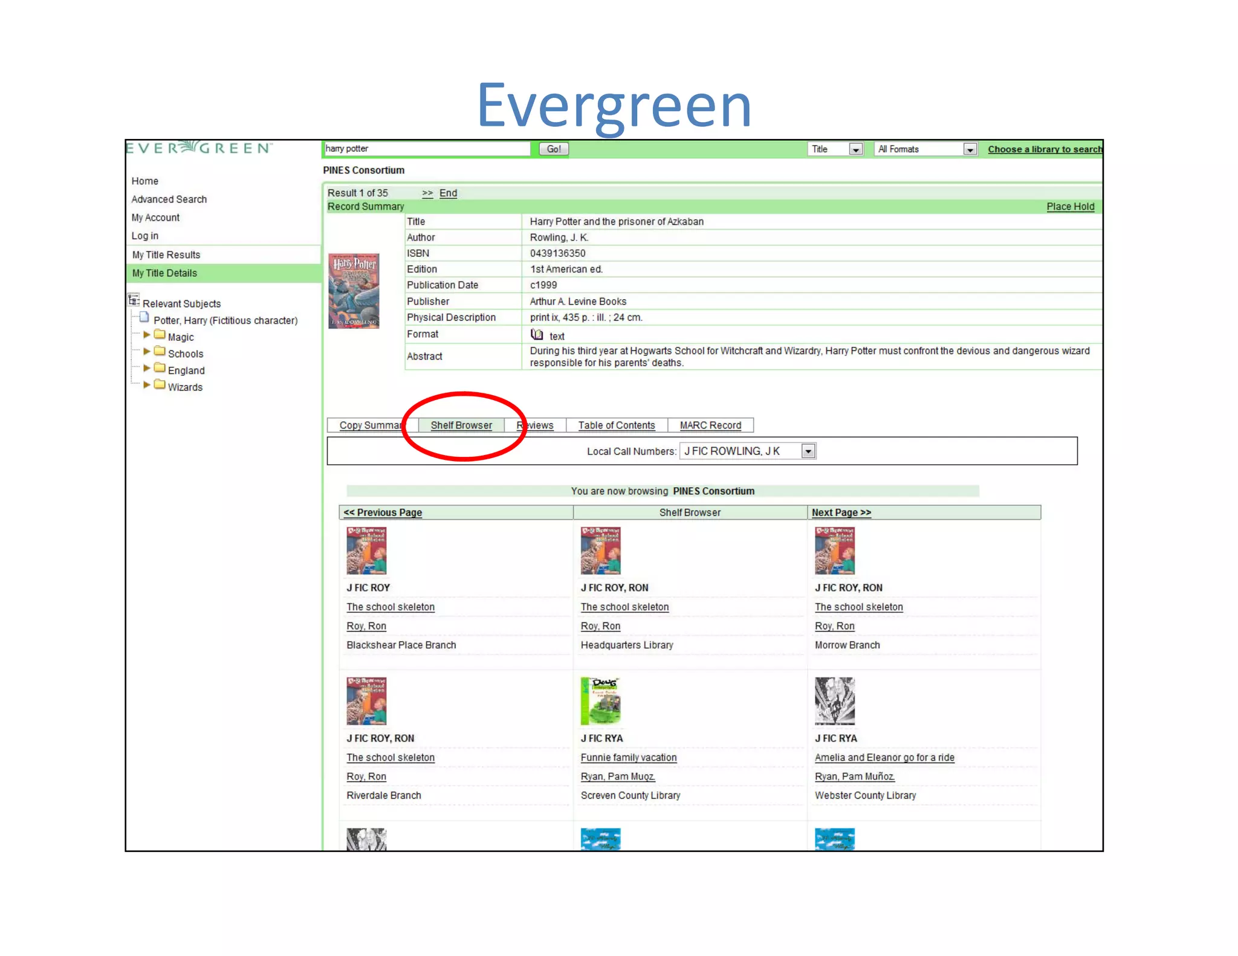Open the Title search type dropdown
The width and height of the screenshot is (1238, 956).
click(855, 149)
